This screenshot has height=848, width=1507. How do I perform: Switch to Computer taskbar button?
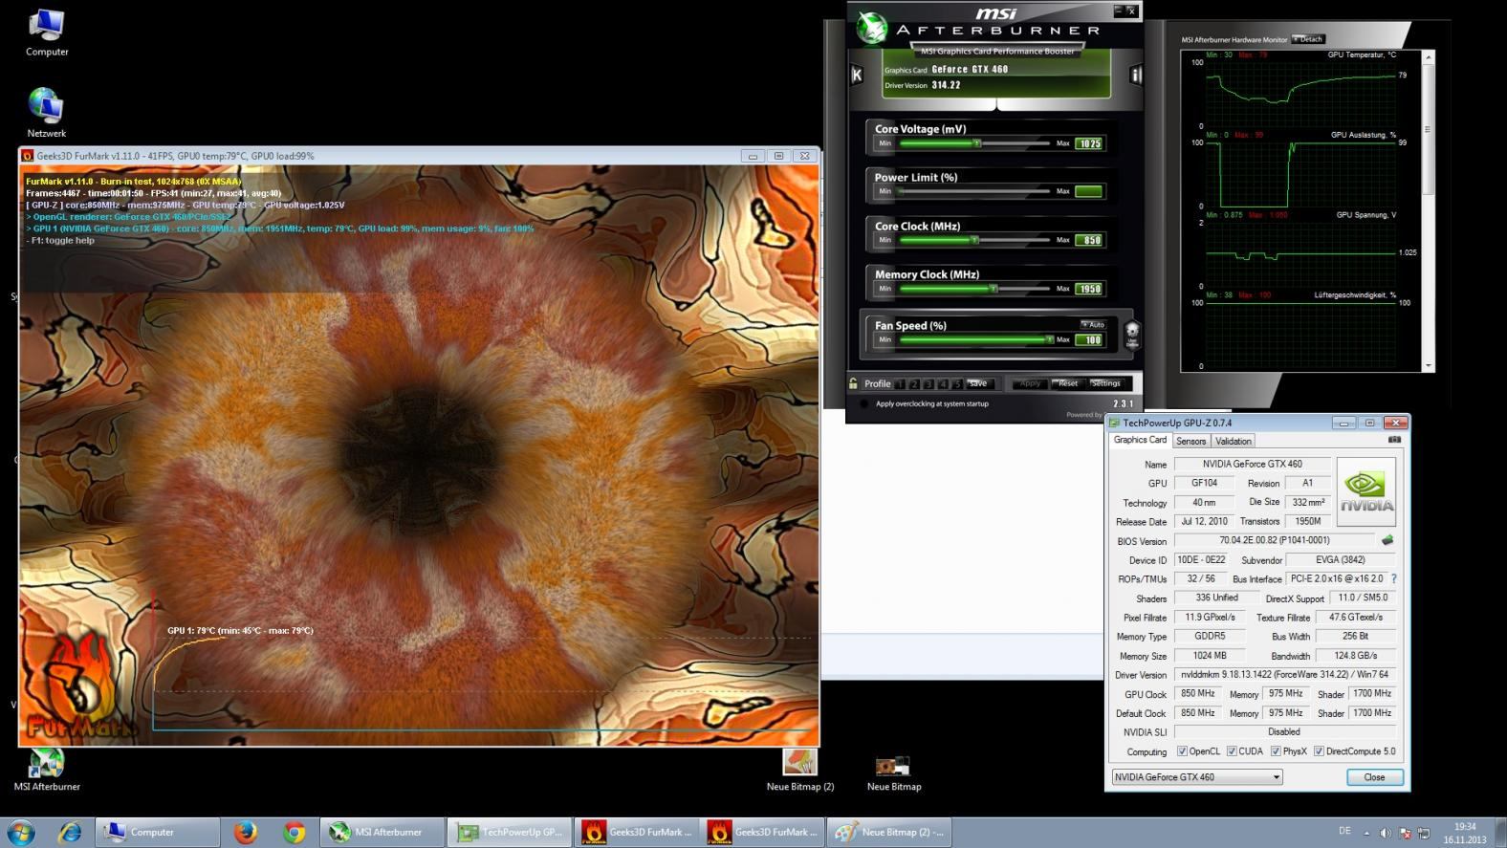coord(158,832)
